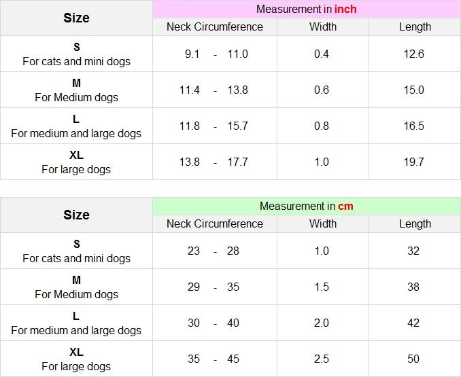The width and height of the screenshot is (461, 377).
Task: Select the 13.8 - 17.7 neck circumference cell
Action: point(216,162)
